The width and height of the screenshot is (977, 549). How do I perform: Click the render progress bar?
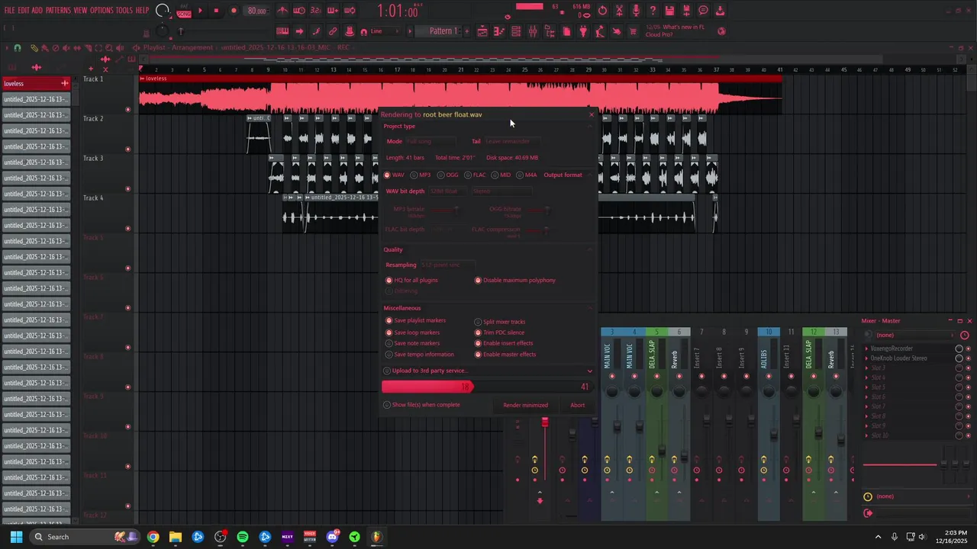(487, 387)
